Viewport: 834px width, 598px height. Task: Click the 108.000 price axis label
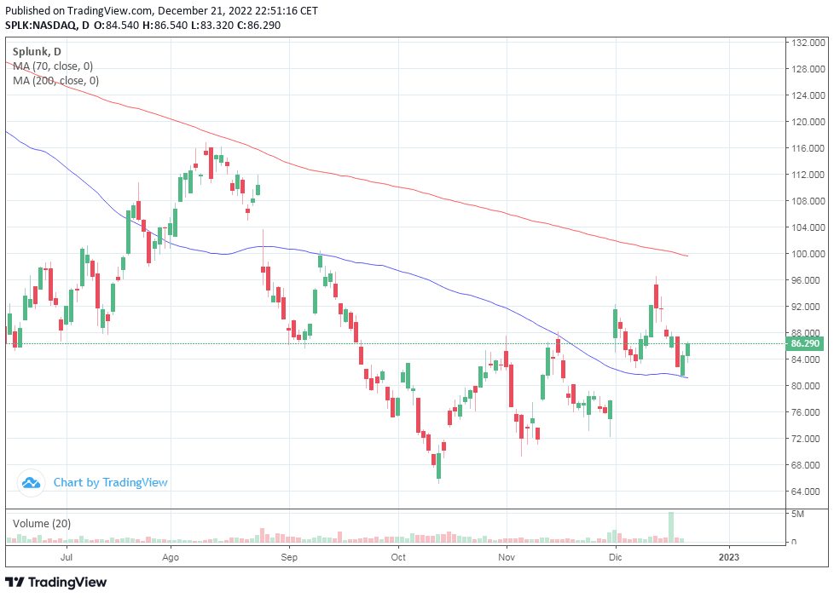tap(808, 201)
